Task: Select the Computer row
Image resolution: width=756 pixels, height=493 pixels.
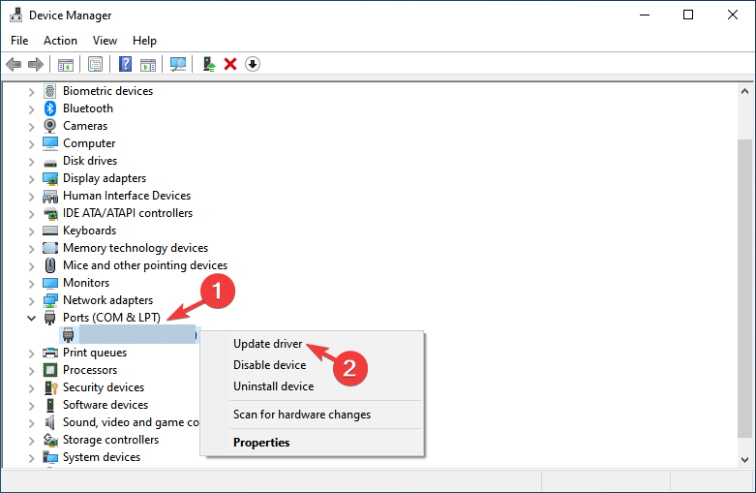Action: point(89,143)
